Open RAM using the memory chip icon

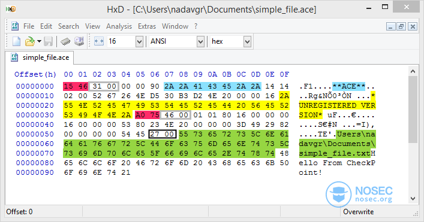65,41
